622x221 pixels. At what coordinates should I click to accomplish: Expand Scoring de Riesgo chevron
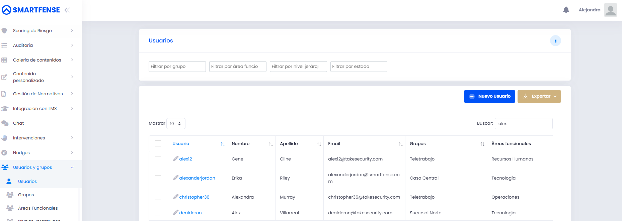click(72, 30)
